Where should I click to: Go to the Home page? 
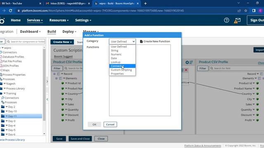pyautogui.click(x=16, y=20)
